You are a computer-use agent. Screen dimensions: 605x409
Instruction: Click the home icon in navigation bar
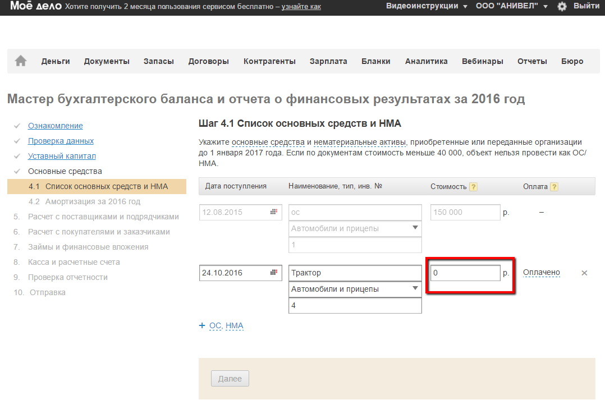[21, 61]
